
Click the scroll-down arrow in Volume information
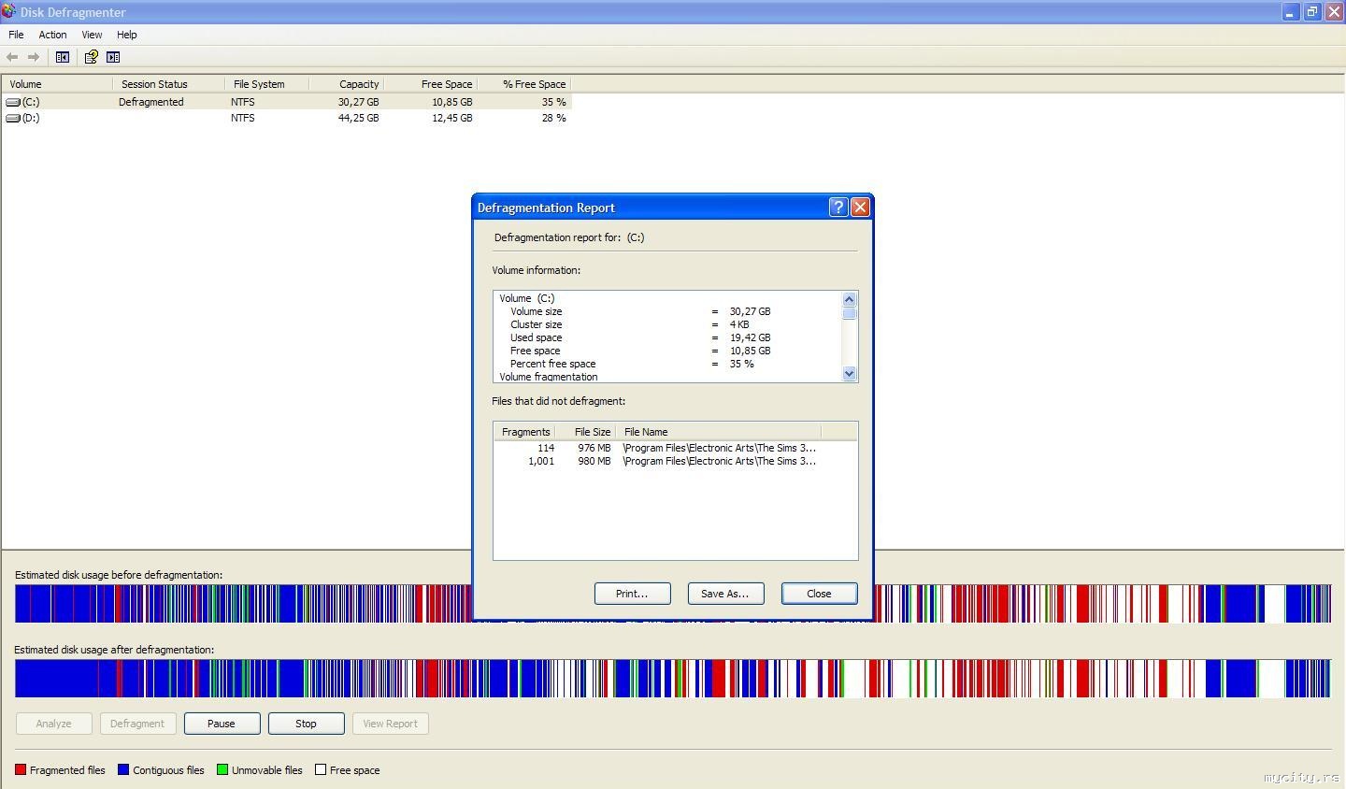click(x=850, y=374)
